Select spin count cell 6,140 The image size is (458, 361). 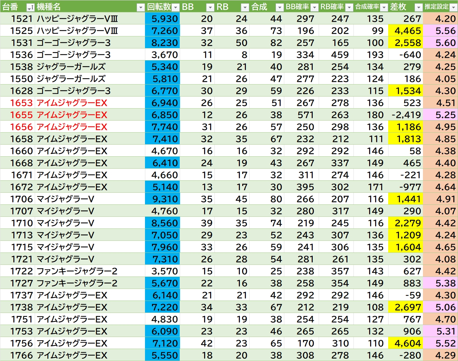[162, 295]
